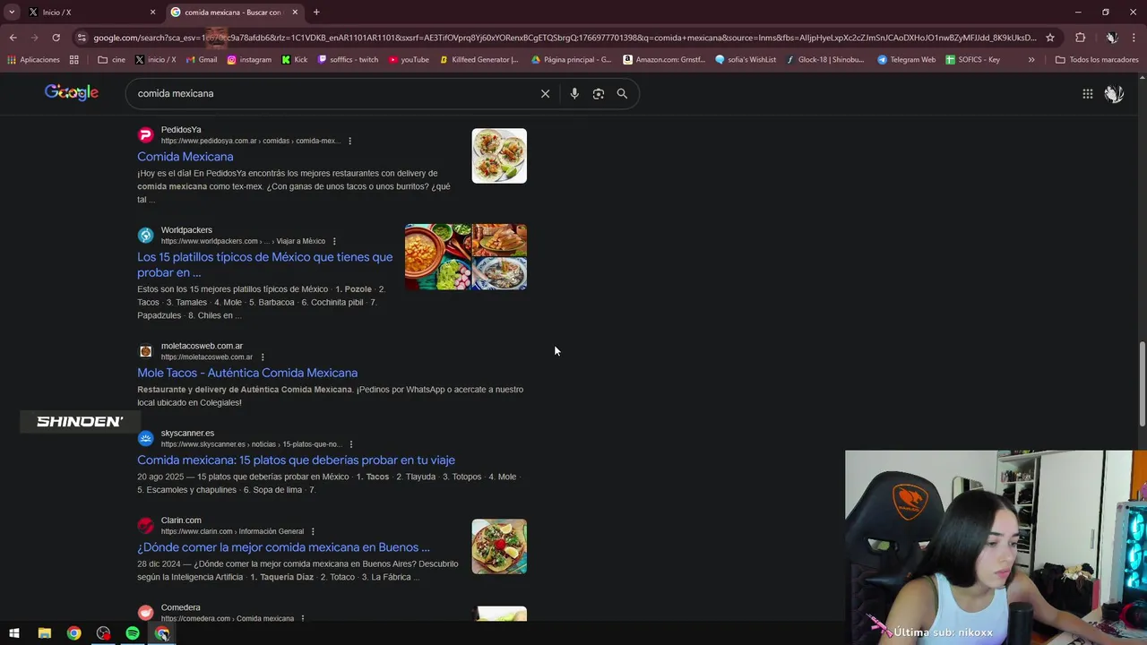This screenshot has height=645, width=1147.
Task: Open Spotify from the taskbar
Action: [x=133, y=633]
